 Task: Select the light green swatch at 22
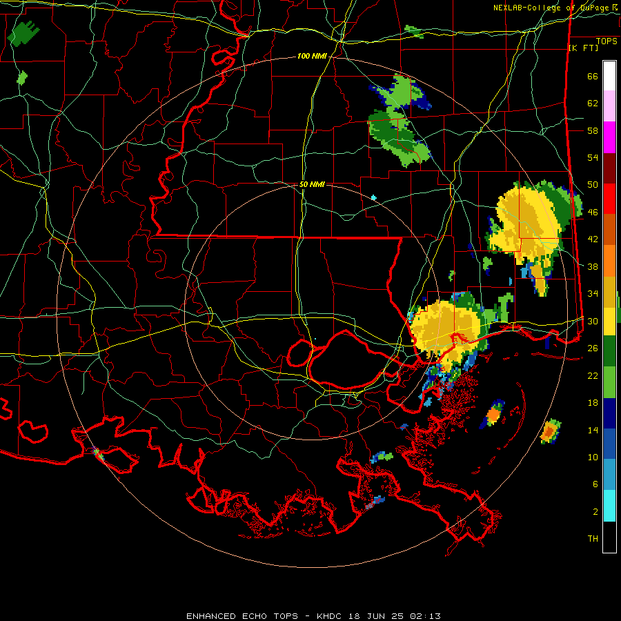tap(609, 382)
